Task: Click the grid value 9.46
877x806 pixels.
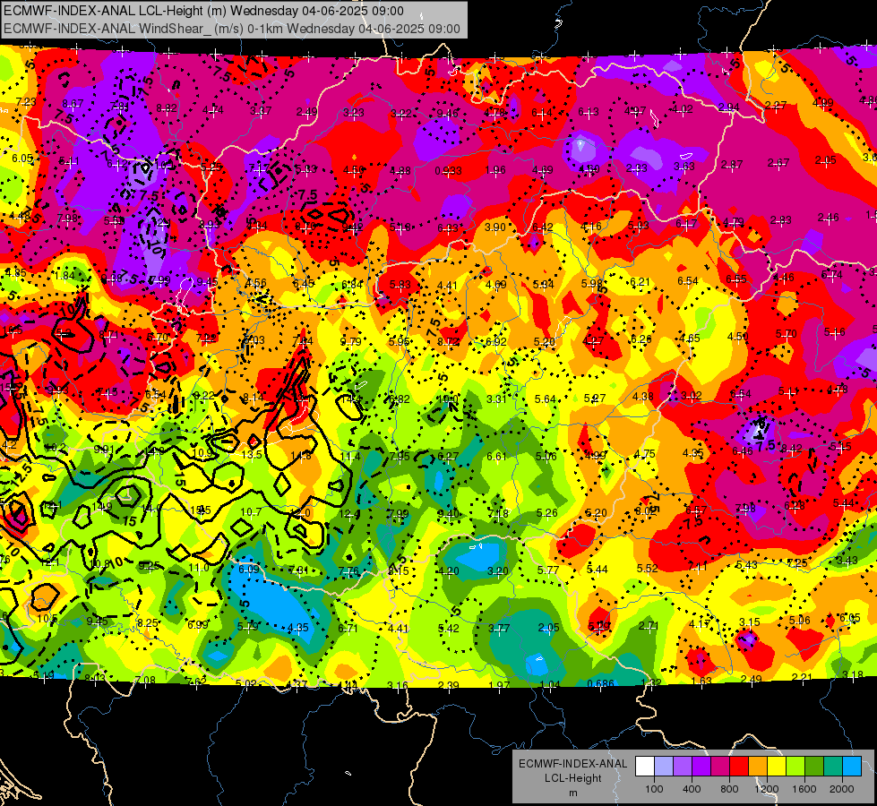Action: [447, 114]
